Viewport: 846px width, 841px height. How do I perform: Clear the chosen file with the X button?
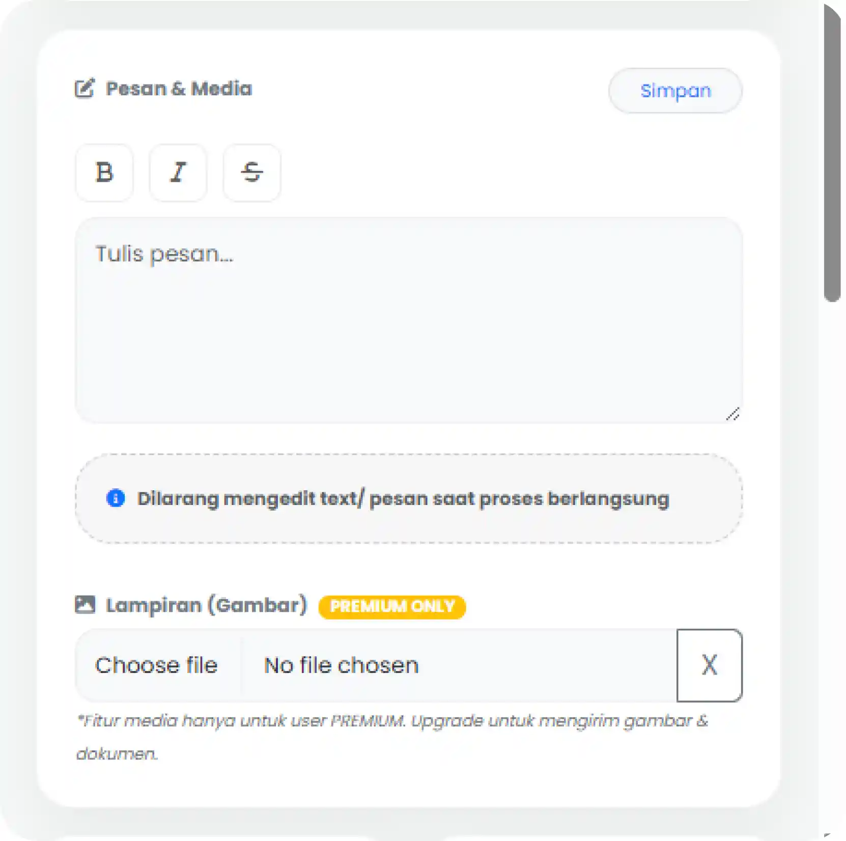pos(709,665)
